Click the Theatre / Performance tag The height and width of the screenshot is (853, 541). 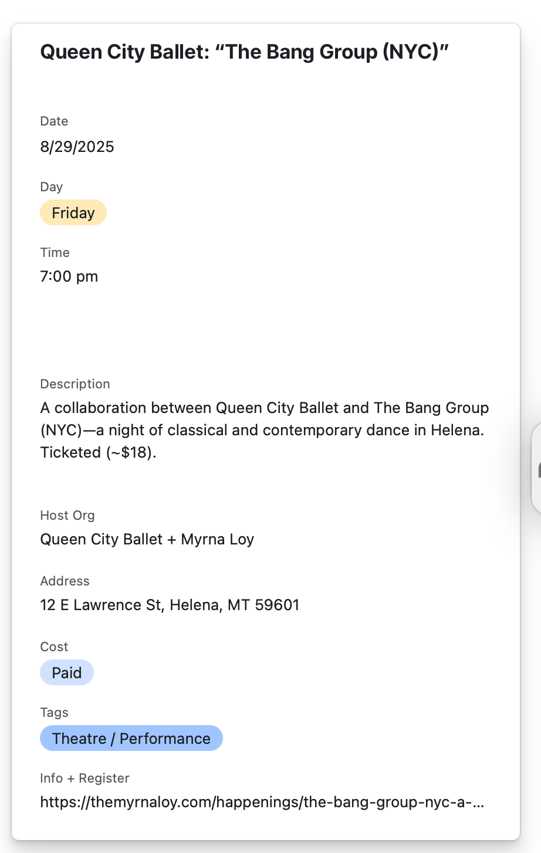click(131, 739)
